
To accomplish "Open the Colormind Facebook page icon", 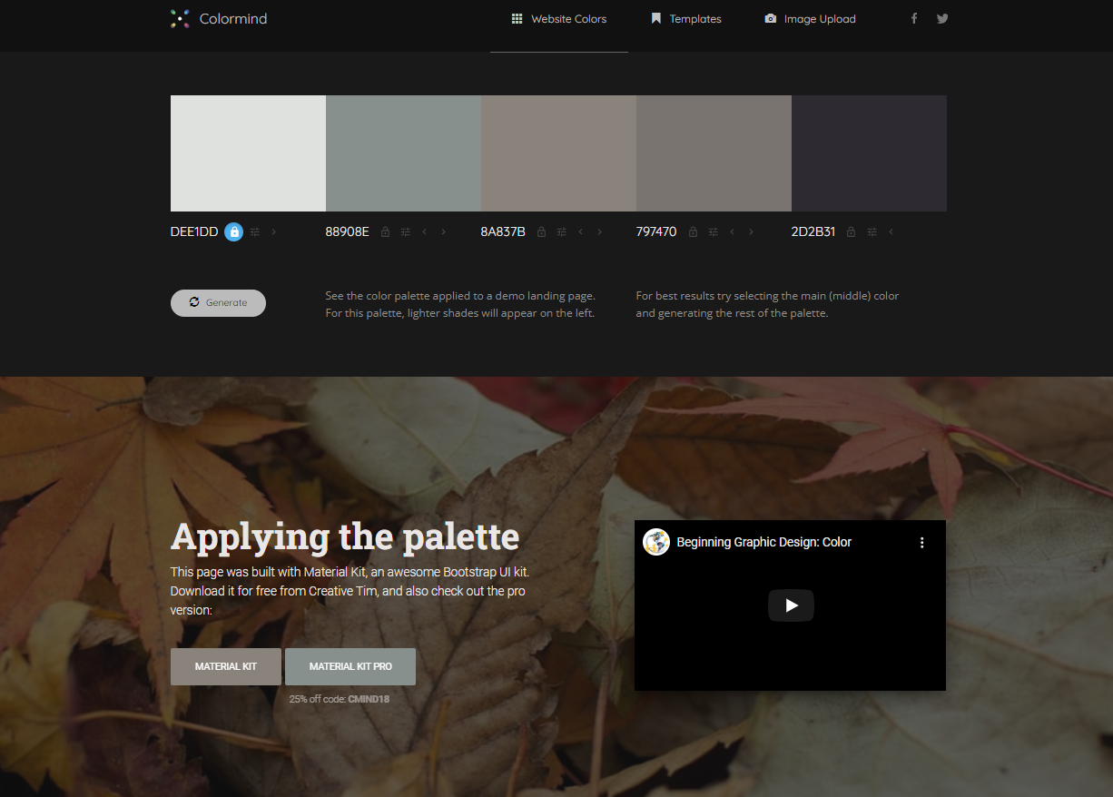I will 914,18.
